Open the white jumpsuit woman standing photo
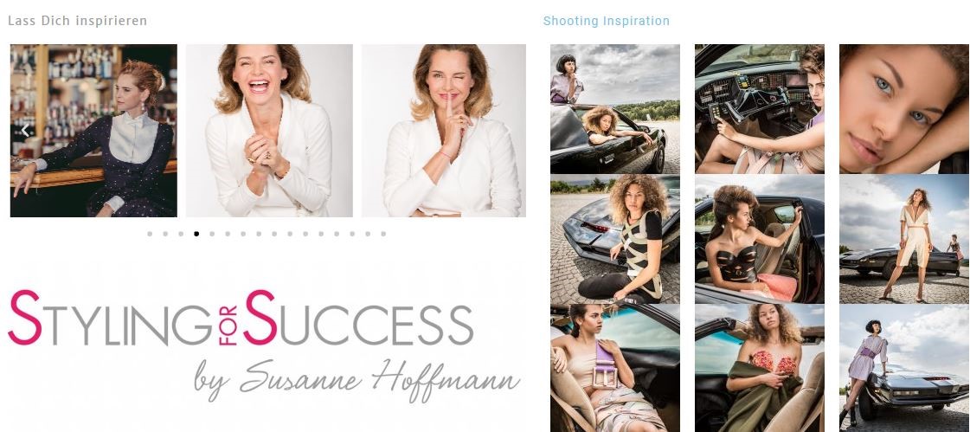 (904, 239)
